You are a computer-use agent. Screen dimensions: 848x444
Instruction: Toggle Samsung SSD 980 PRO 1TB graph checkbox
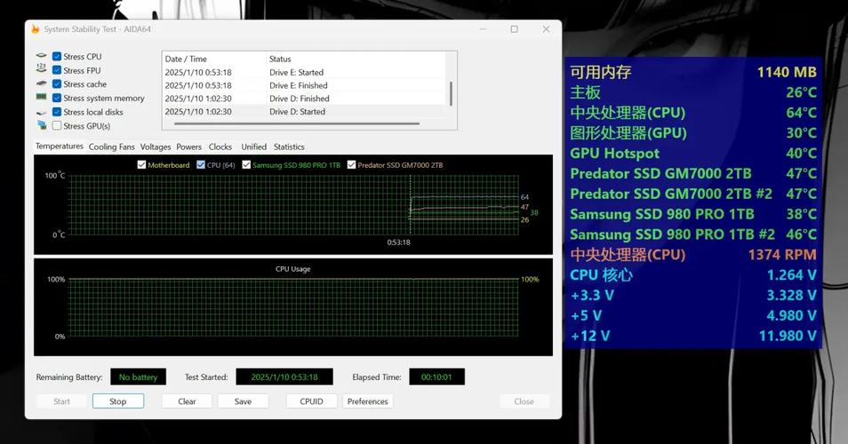click(x=246, y=165)
